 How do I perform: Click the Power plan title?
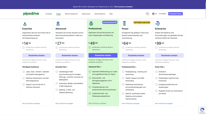125,29
